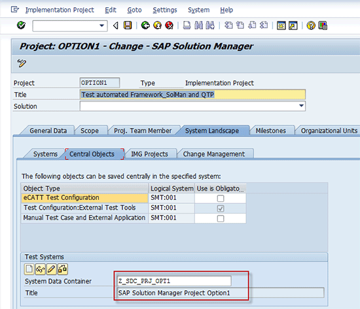Click the Next Page icon
Viewport: 360px width, 309px height.
click(252, 25)
